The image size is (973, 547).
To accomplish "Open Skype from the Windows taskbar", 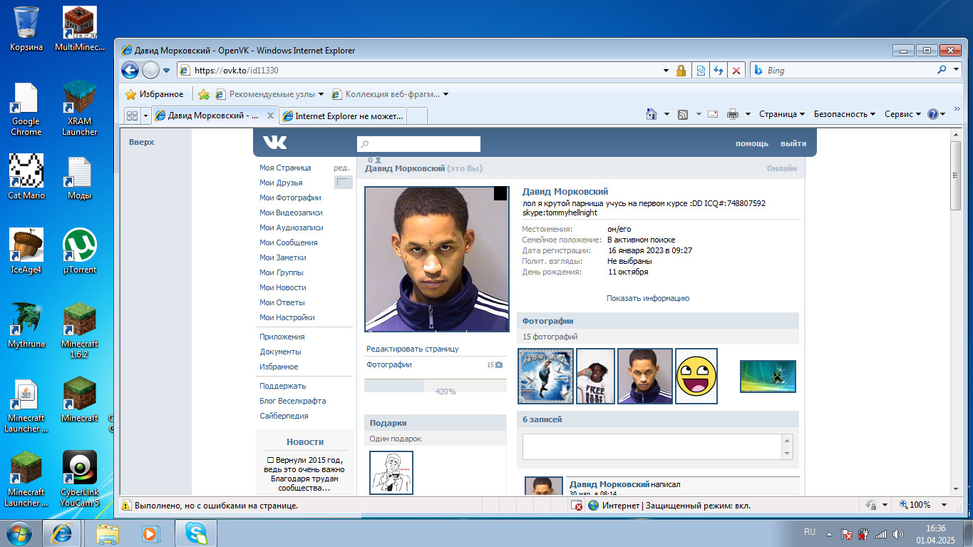I will tap(196, 533).
